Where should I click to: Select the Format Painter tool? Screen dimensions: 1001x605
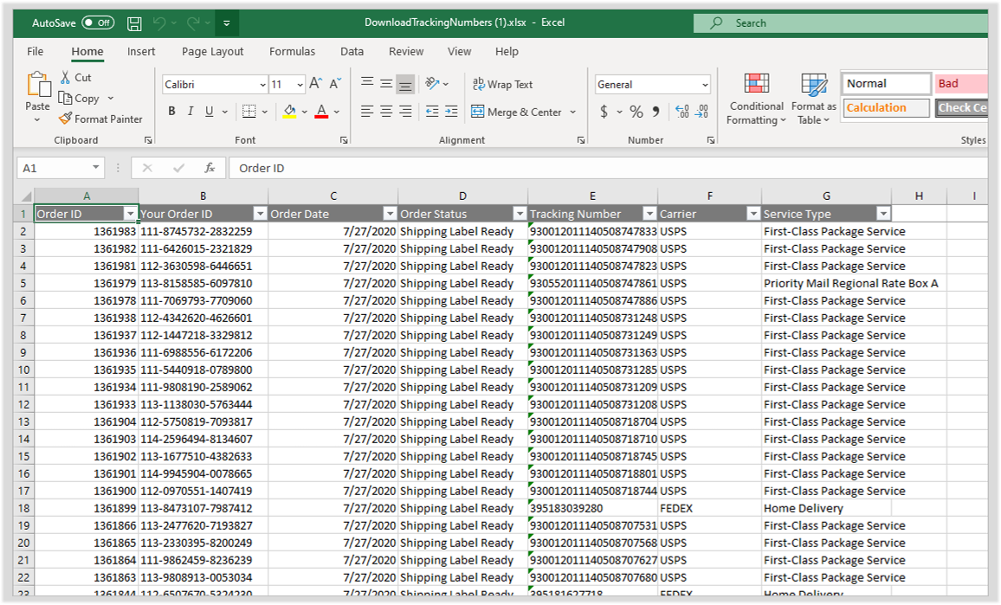point(100,119)
